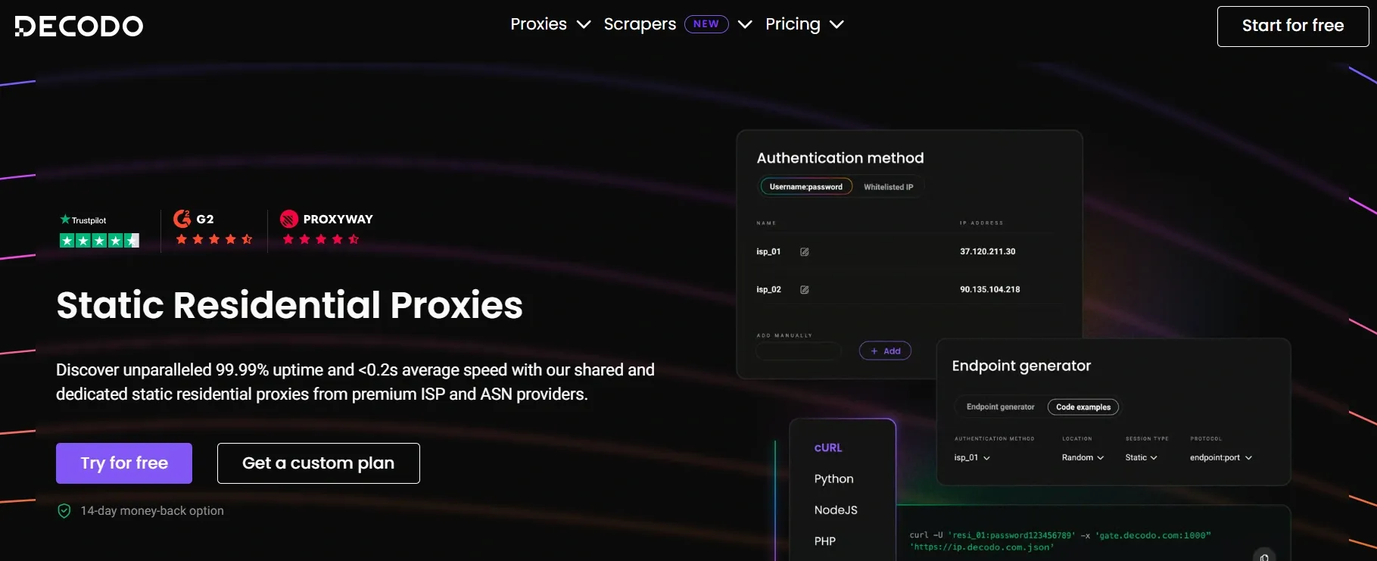
Task: Edit the isp_02 name icon
Action: tap(805, 290)
